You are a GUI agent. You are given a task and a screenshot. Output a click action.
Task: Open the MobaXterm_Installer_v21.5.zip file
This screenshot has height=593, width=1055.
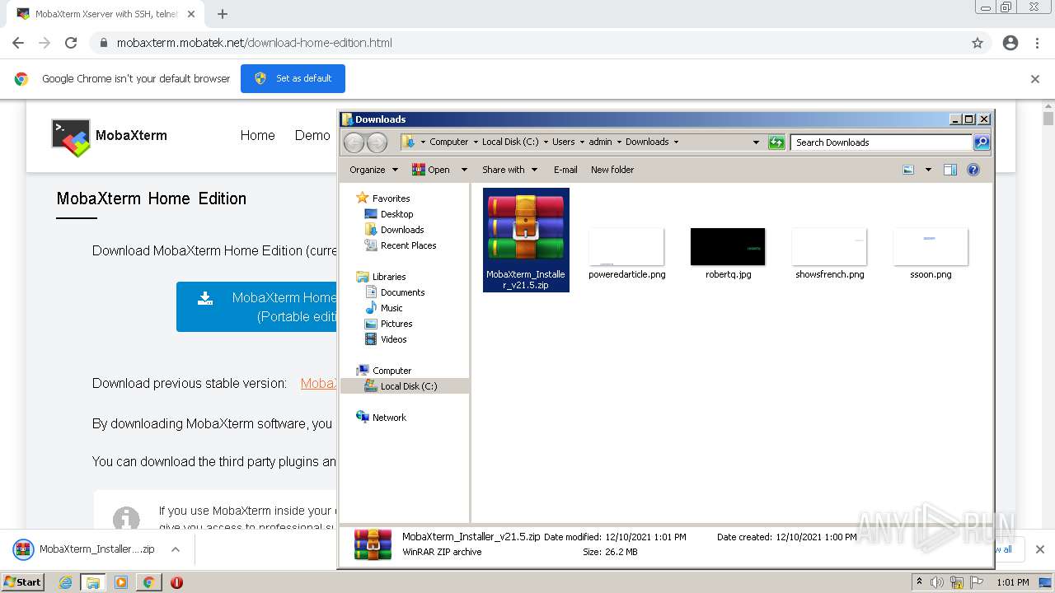[x=526, y=240]
